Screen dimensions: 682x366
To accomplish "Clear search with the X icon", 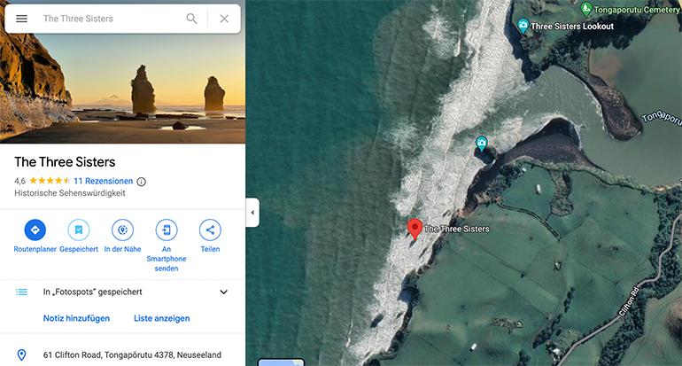I will (224, 19).
